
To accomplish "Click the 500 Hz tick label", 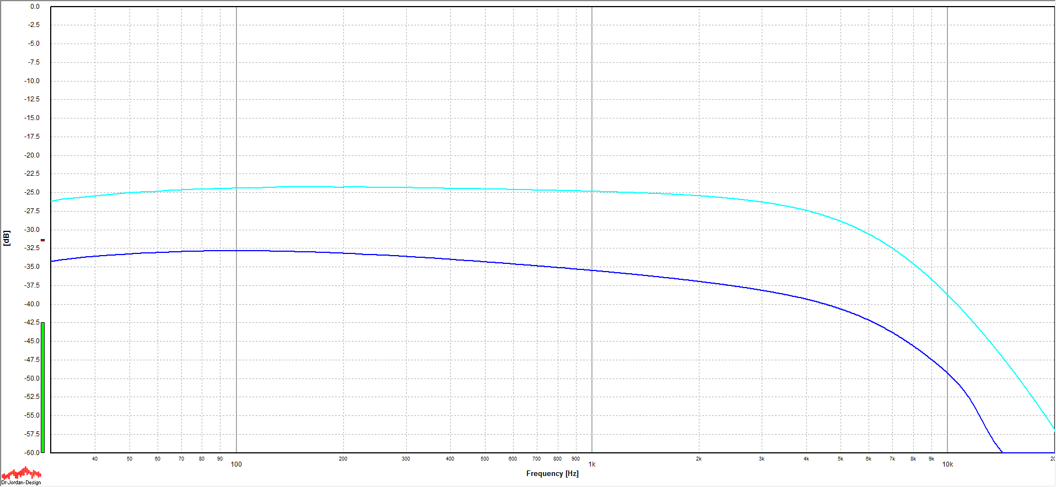I will [x=484, y=458].
